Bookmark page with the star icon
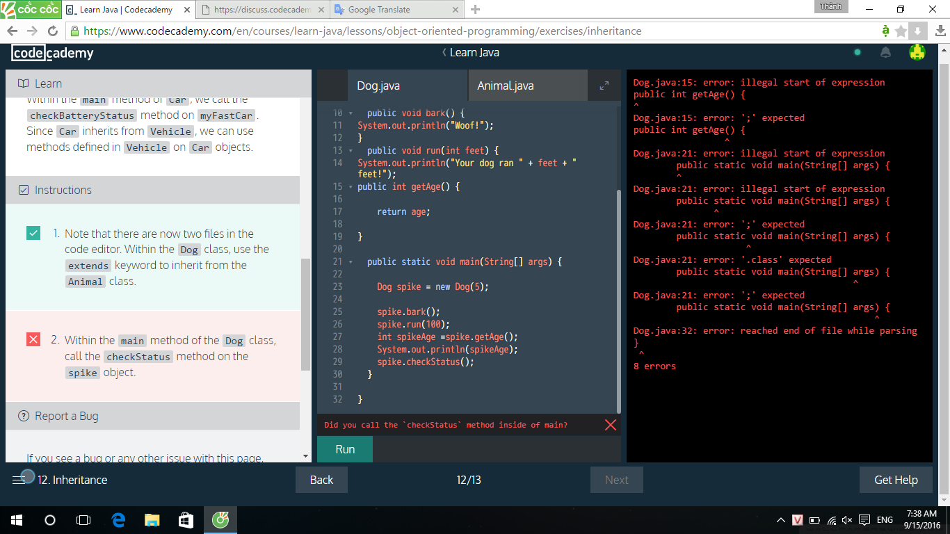Viewport: 950px width, 534px height. click(x=901, y=31)
